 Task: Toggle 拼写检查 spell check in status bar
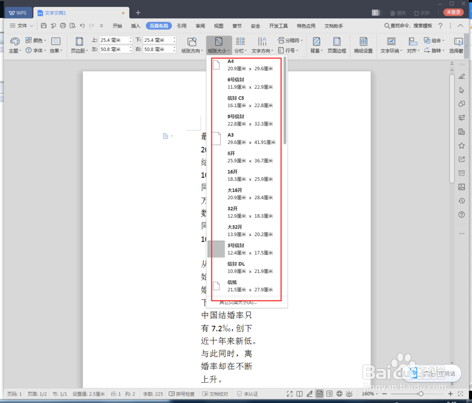point(182,394)
